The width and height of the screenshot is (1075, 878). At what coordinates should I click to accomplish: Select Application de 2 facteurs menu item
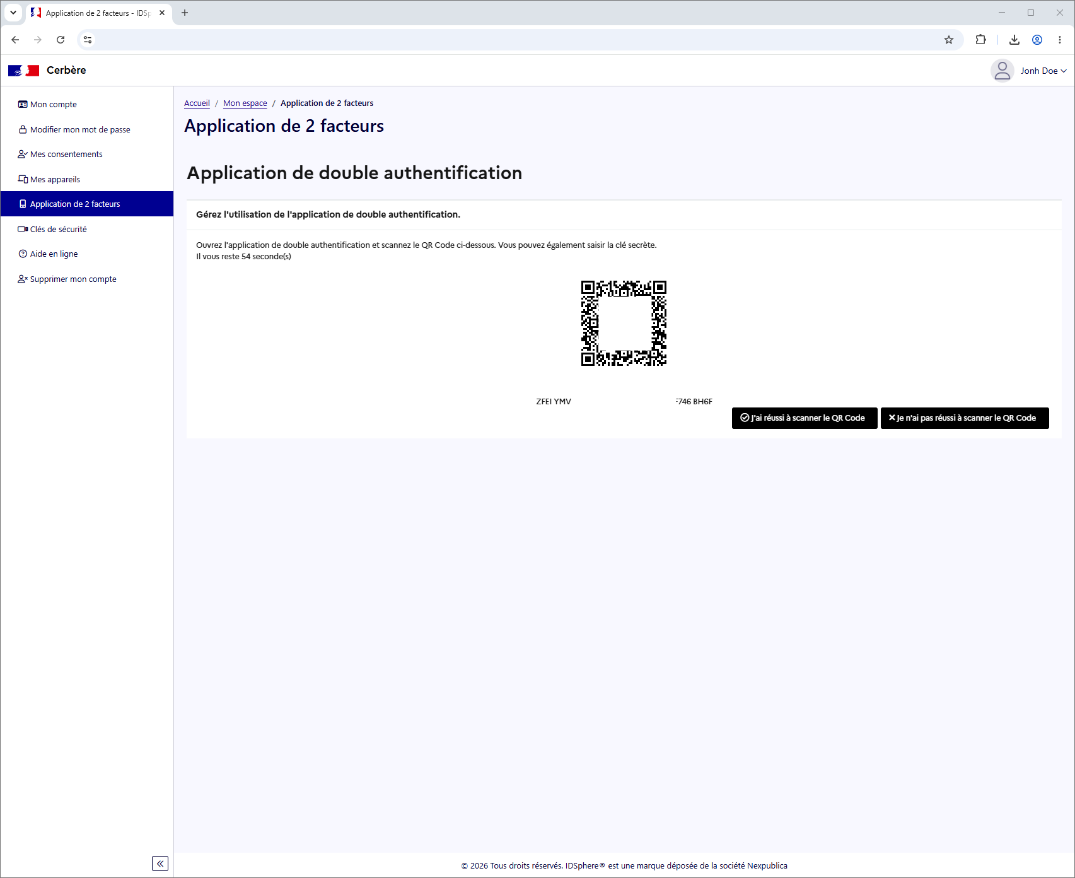point(87,204)
